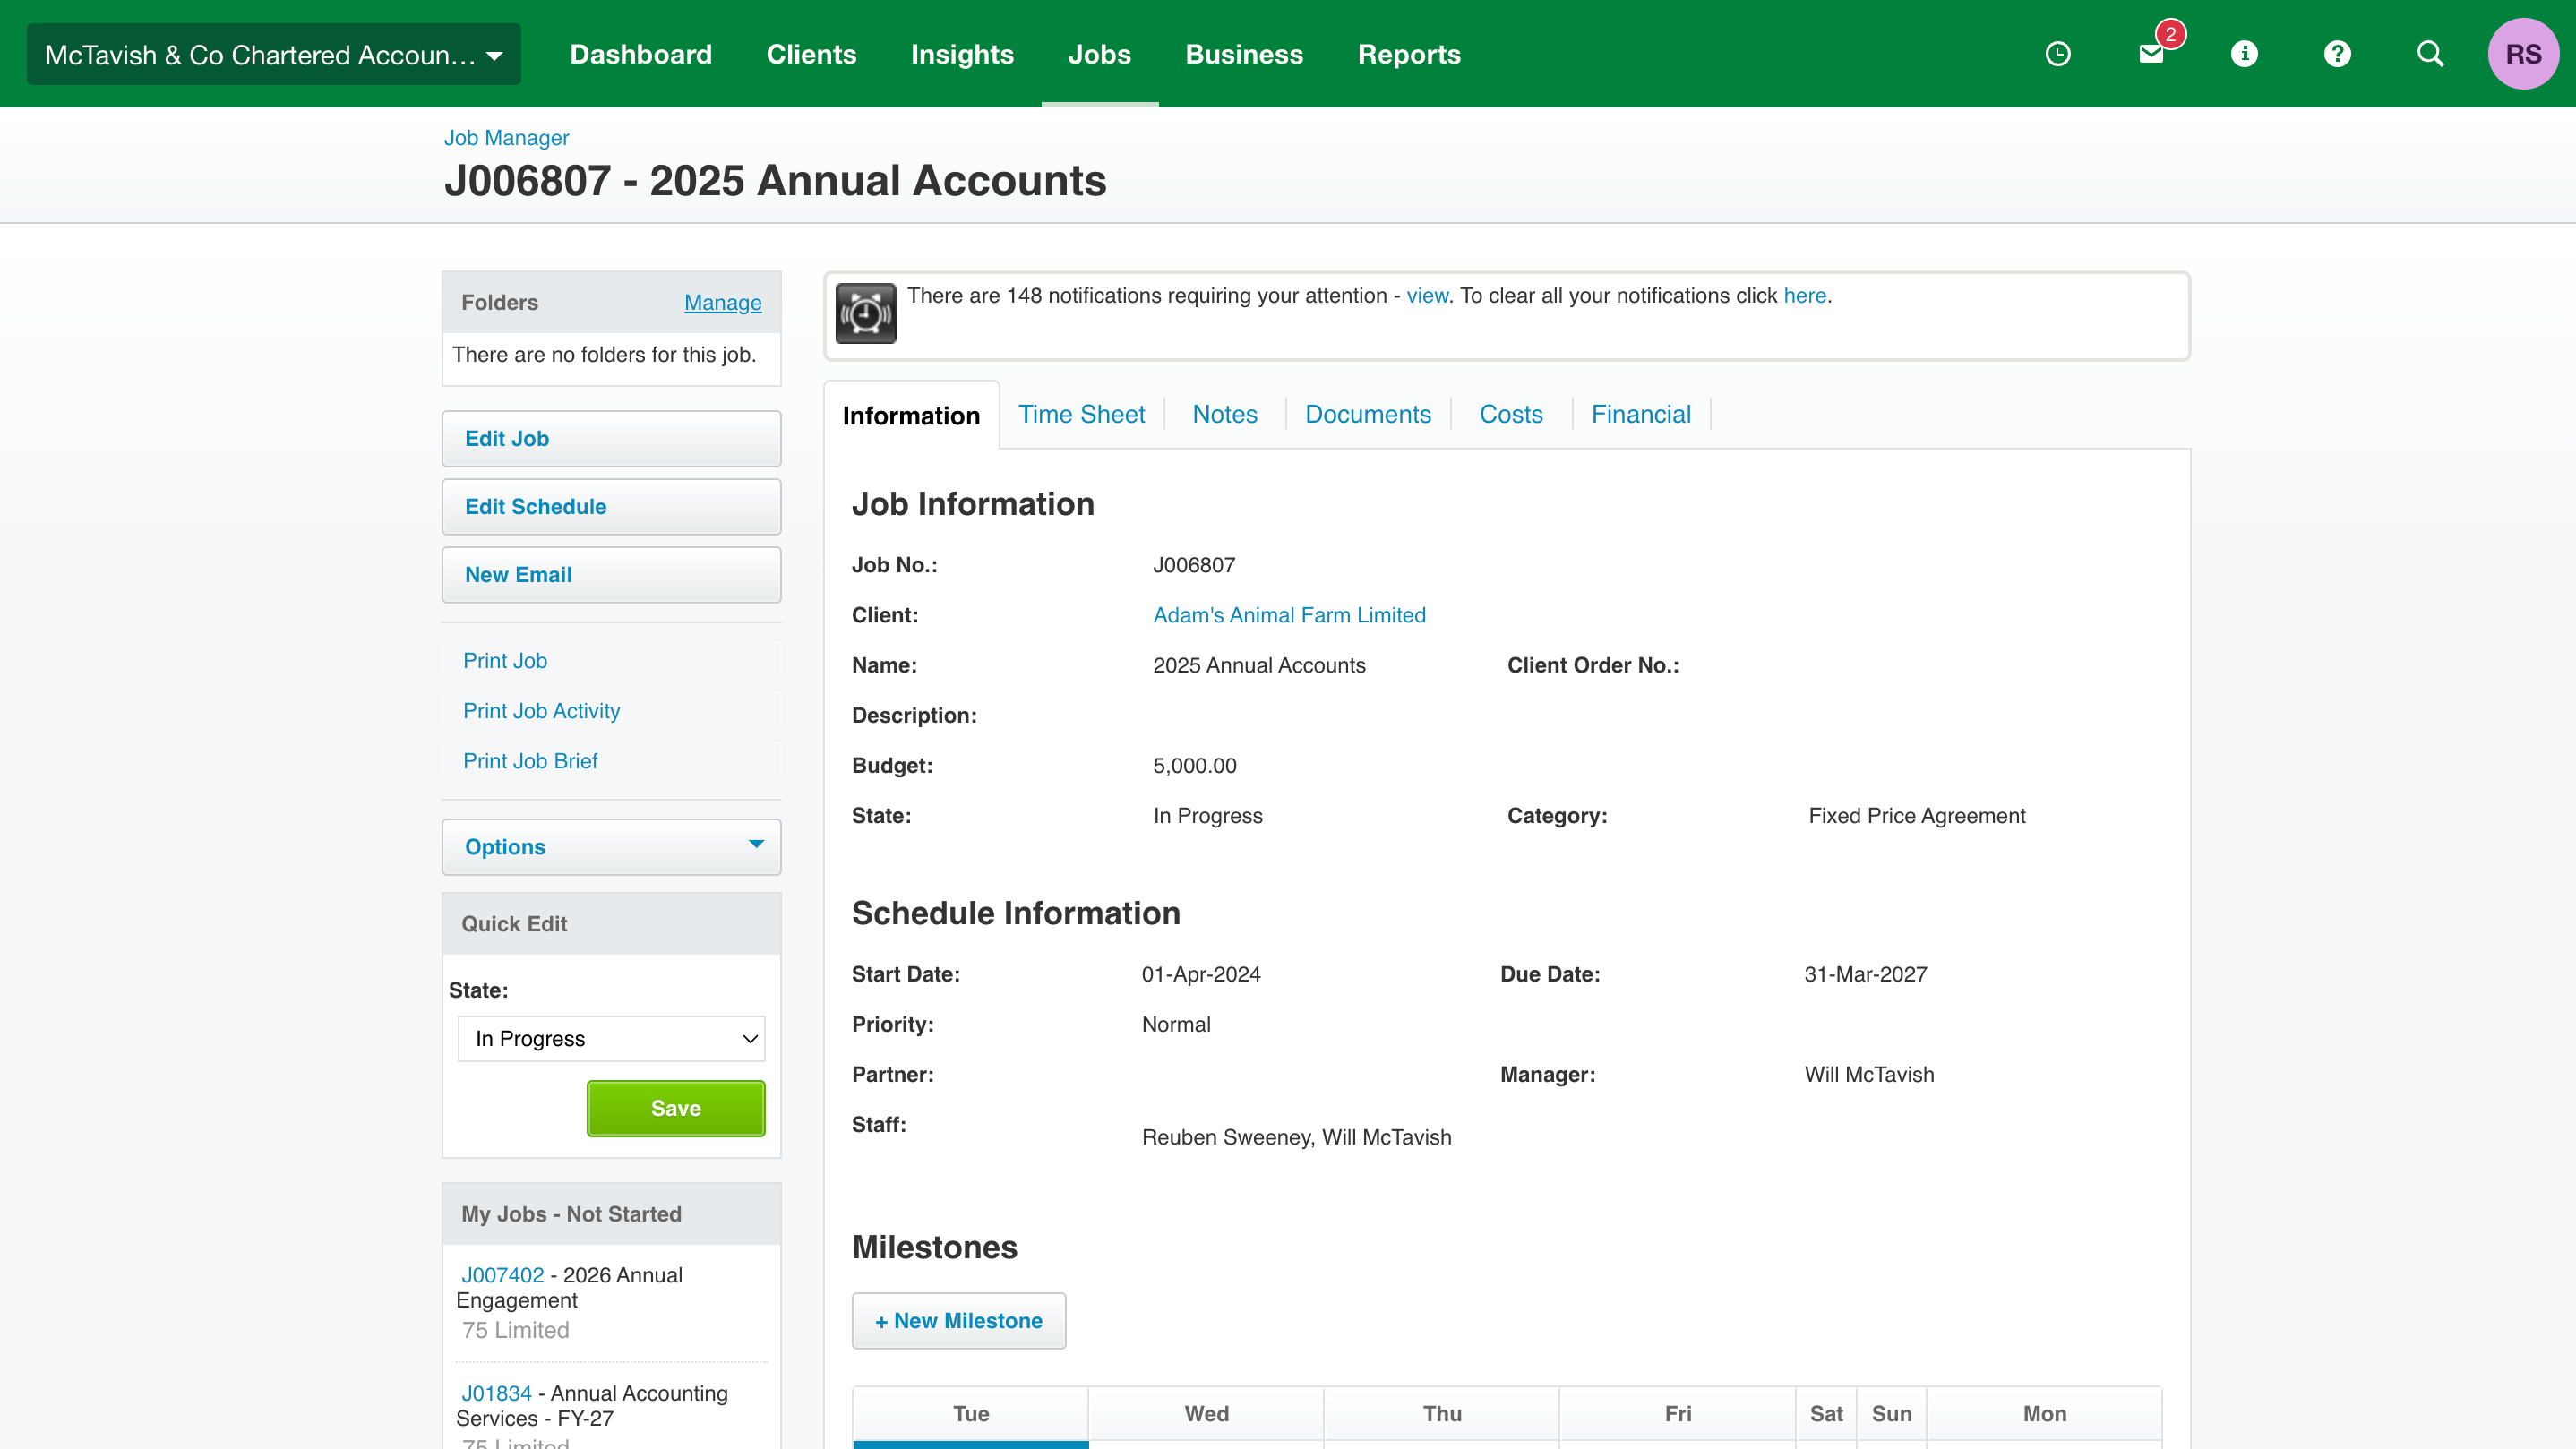
Task: Click the Fixed Price Agreement category value
Action: pyautogui.click(x=1917, y=816)
